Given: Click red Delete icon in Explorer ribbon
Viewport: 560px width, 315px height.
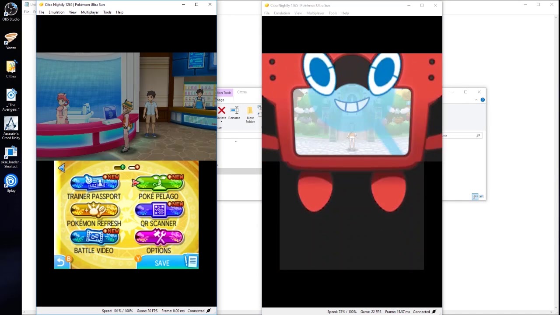Looking at the screenshot, I should [221, 111].
